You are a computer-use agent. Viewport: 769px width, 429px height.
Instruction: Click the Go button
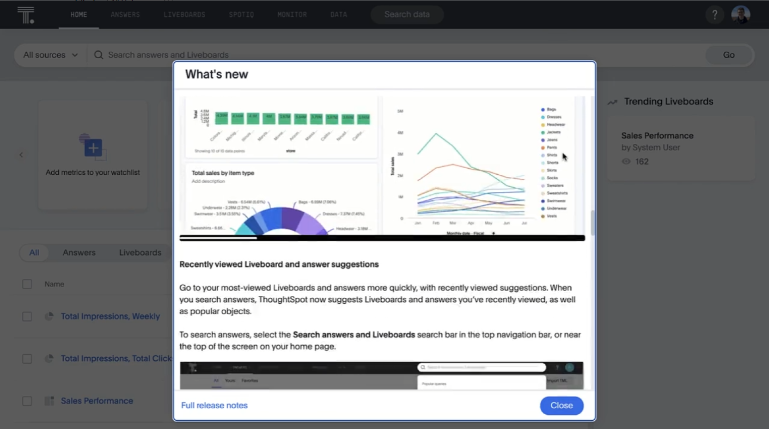[x=729, y=55]
